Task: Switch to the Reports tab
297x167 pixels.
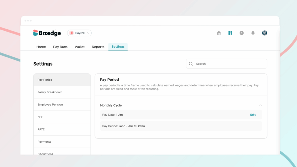Action: [x=98, y=47]
